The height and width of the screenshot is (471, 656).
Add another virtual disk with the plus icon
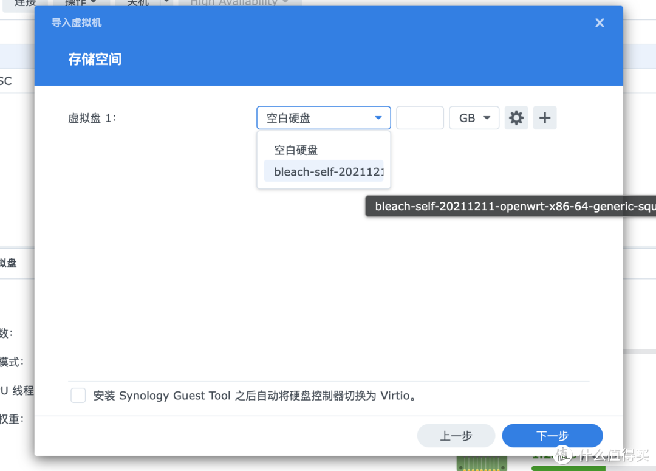(545, 117)
